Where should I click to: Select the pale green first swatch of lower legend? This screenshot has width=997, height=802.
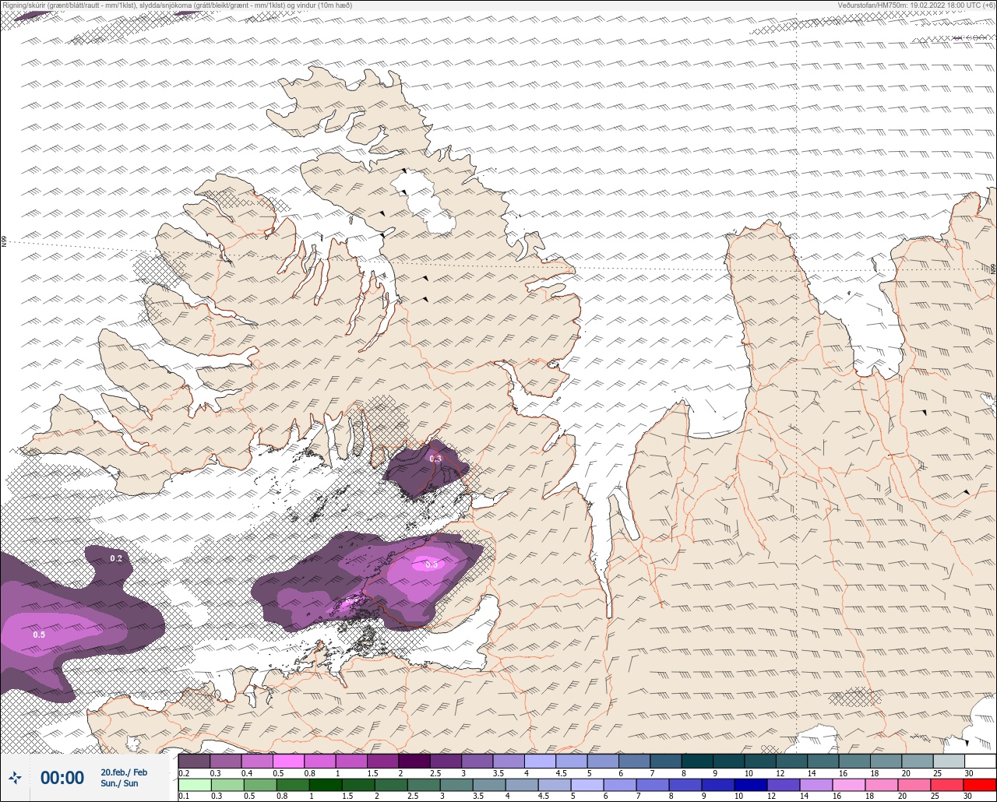[x=194, y=785]
